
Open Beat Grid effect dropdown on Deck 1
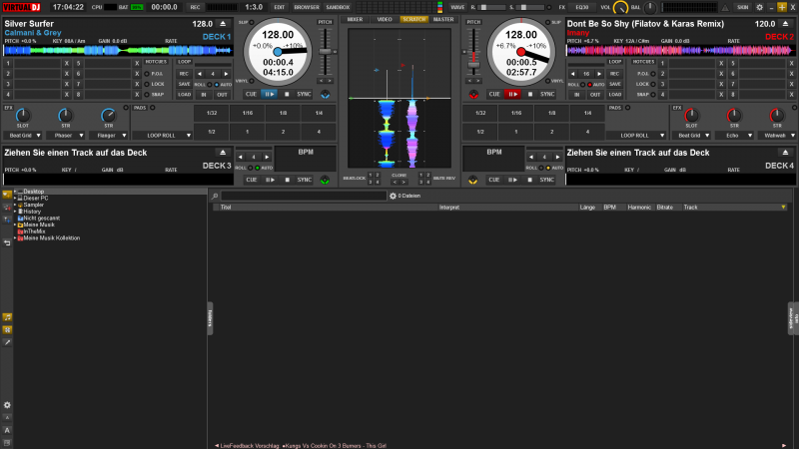coord(23,136)
